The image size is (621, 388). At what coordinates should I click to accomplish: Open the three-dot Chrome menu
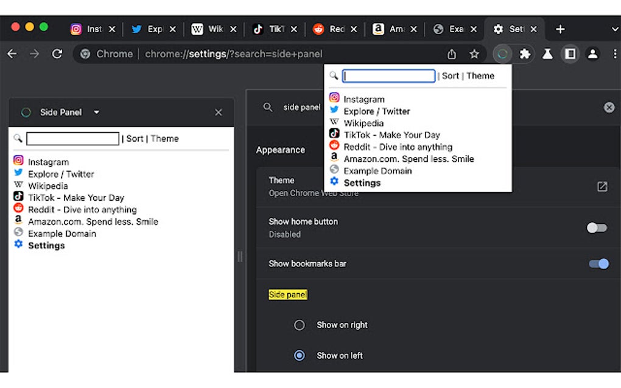point(616,54)
